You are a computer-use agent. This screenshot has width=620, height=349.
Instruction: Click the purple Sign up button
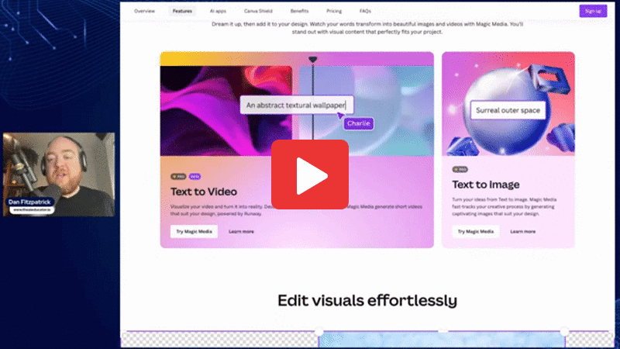[593, 11]
